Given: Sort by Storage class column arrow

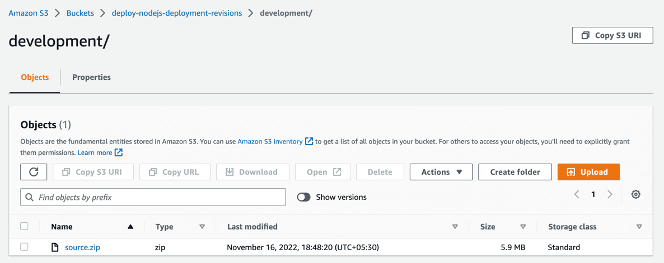Looking at the screenshot, I should point(639,227).
